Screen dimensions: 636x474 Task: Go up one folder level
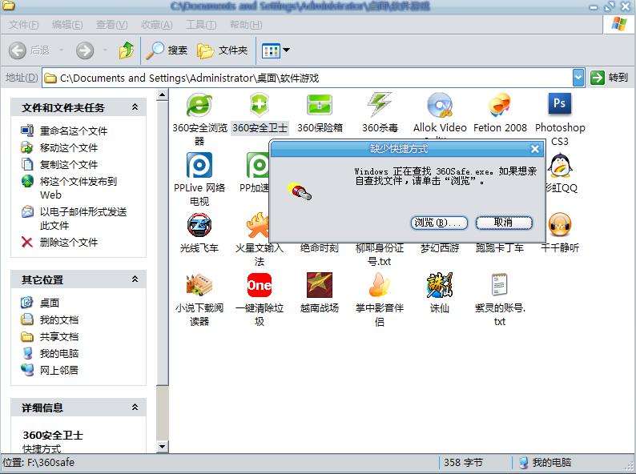coord(126,50)
